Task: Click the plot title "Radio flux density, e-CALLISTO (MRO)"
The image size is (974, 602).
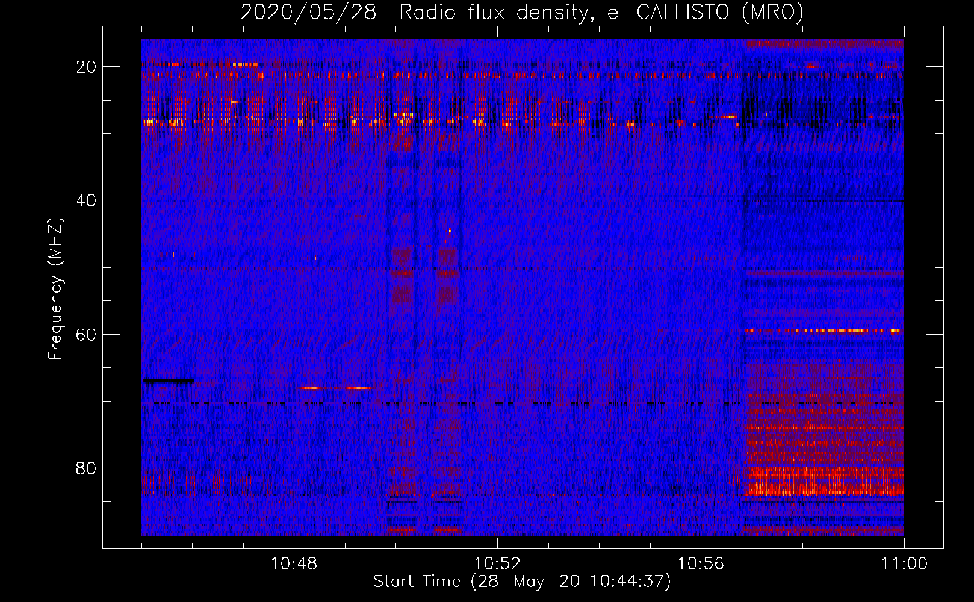Action: pos(601,12)
